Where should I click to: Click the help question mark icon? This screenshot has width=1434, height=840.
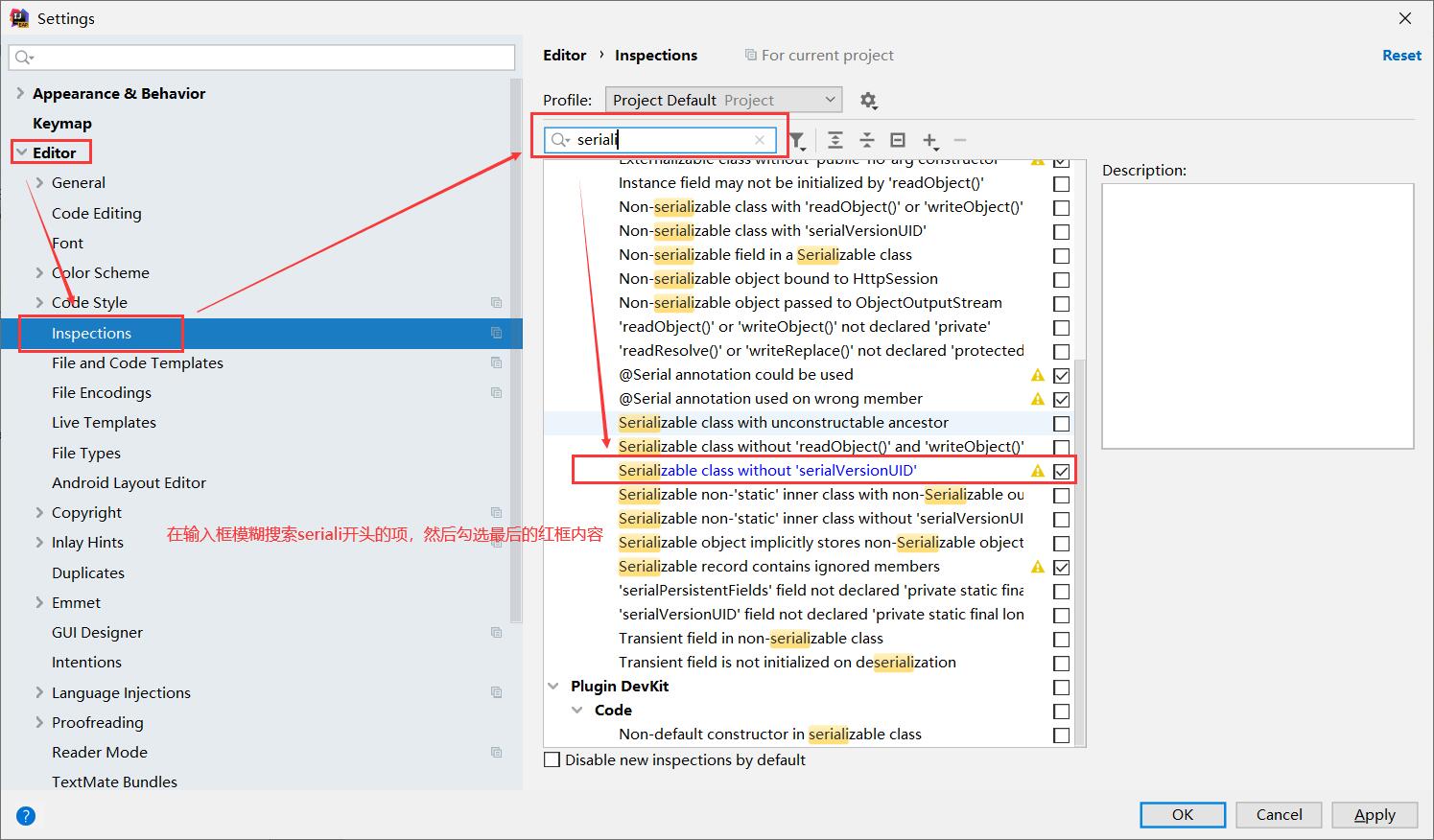point(26,816)
